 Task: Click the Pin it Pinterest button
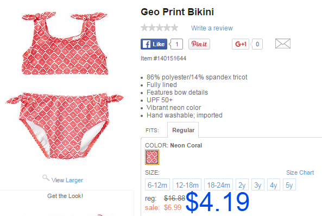[199, 44]
